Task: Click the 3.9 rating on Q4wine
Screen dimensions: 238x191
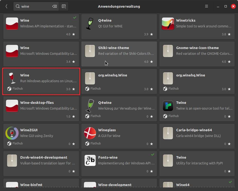Action: (x=146, y=34)
